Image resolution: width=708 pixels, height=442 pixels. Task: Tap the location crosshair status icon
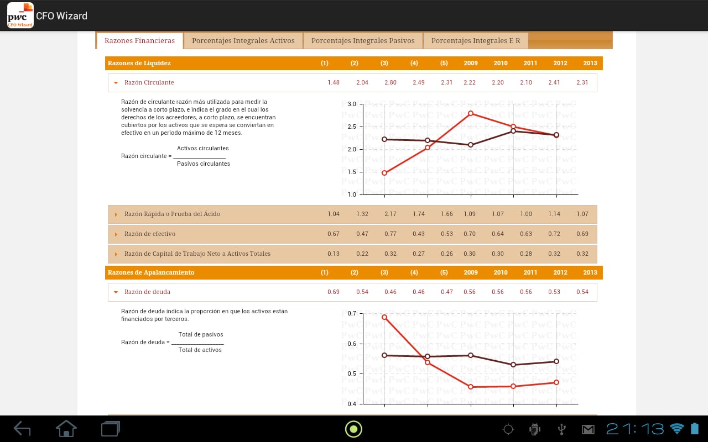click(x=508, y=429)
